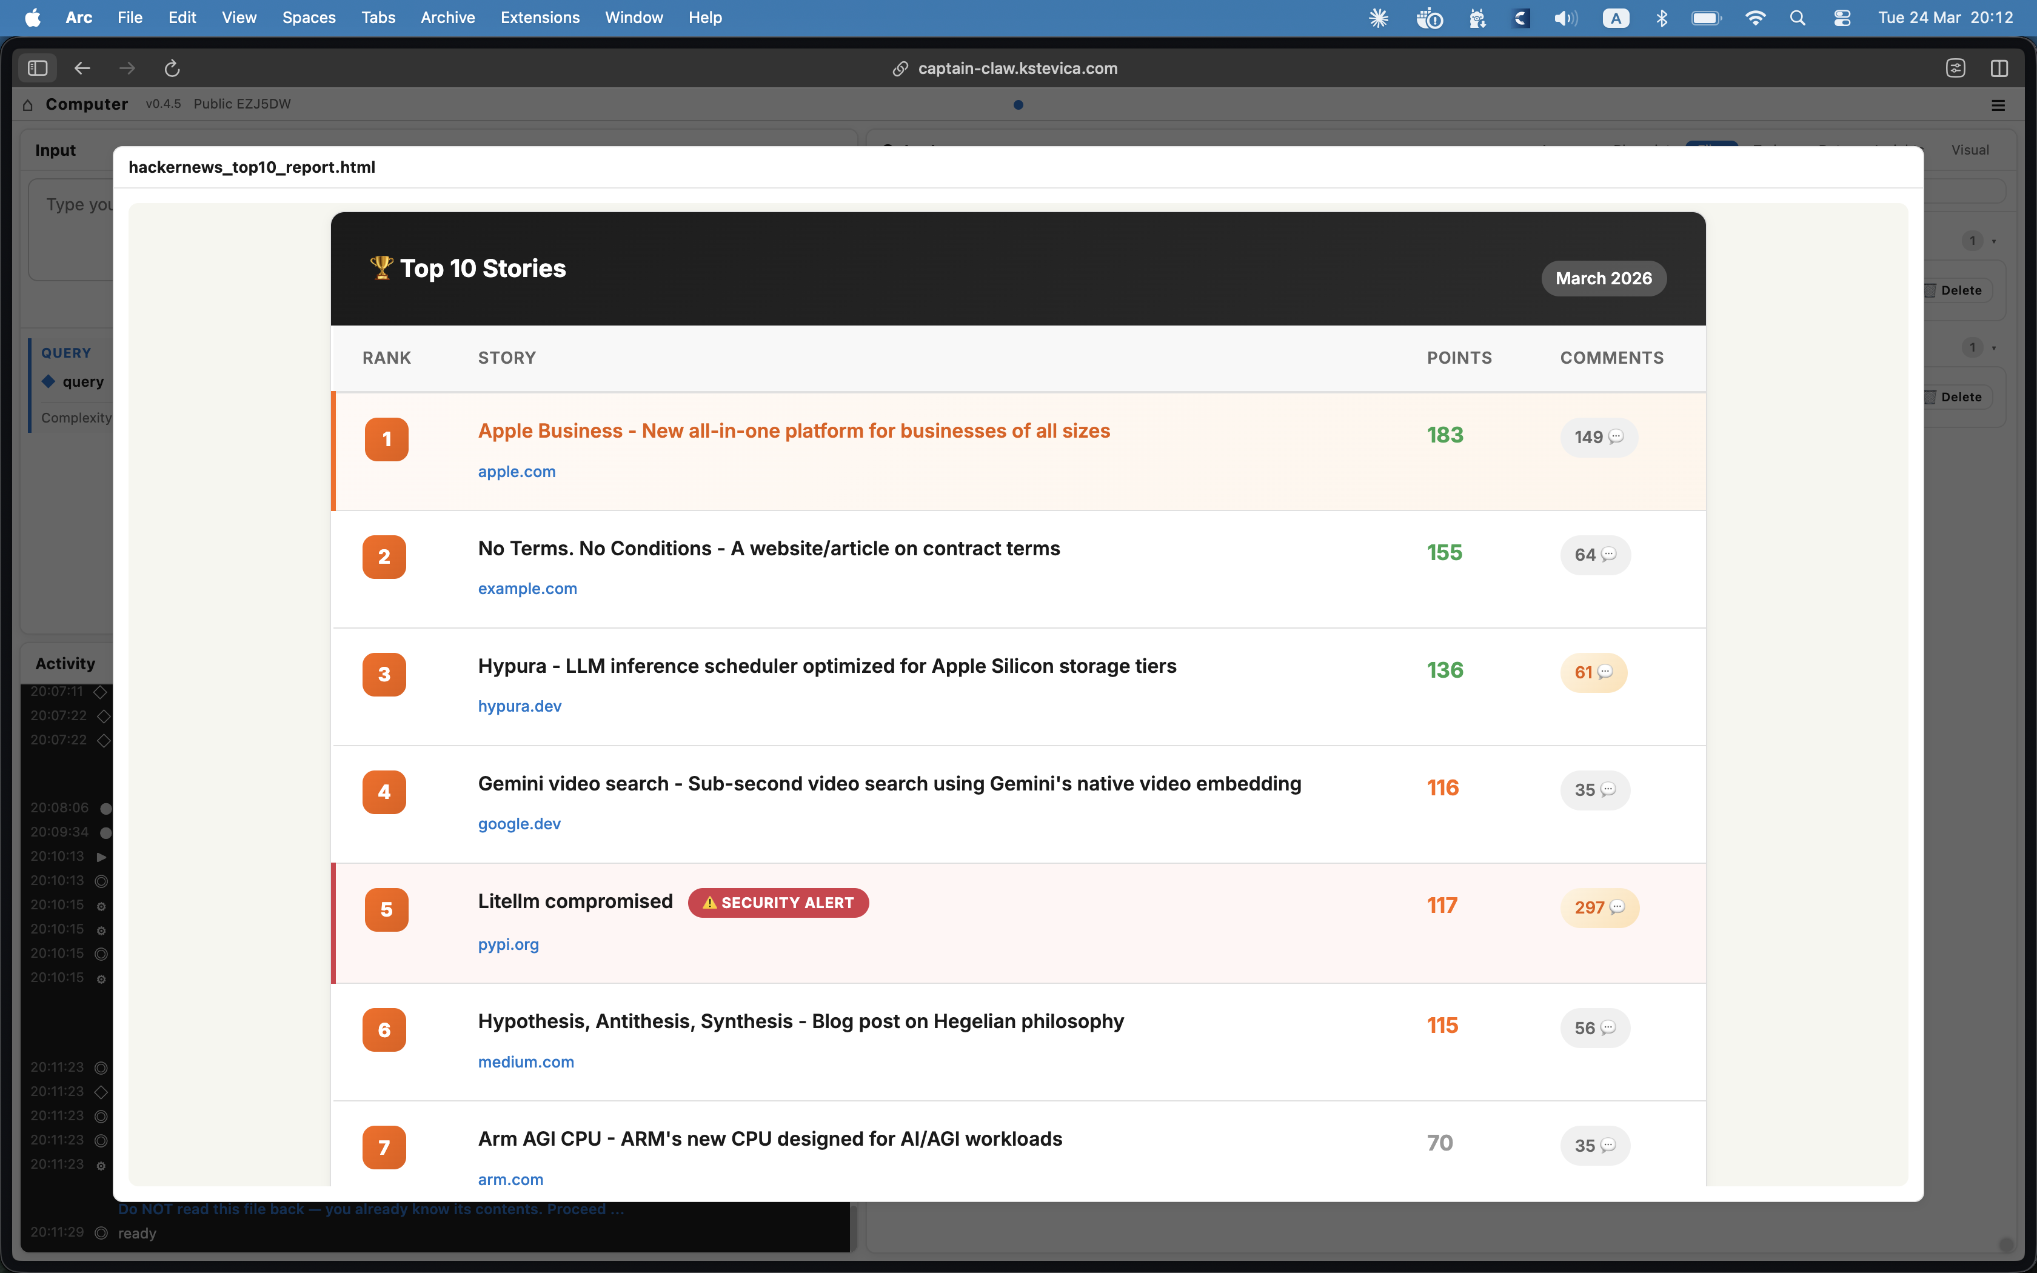Click the hackernews_top10_report.html file name

(x=252, y=167)
